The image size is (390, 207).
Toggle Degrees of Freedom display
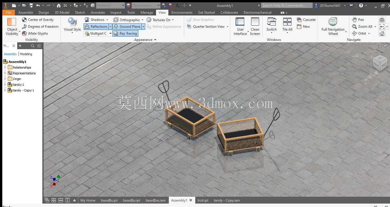point(40,27)
